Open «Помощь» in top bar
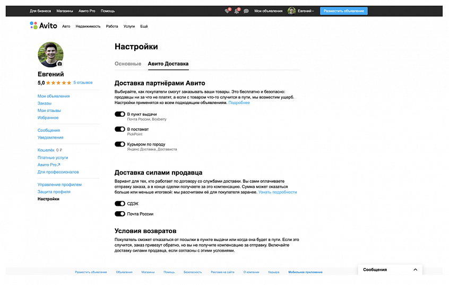Image resolution: width=449 pixels, height=285 pixels. [108, 11]
